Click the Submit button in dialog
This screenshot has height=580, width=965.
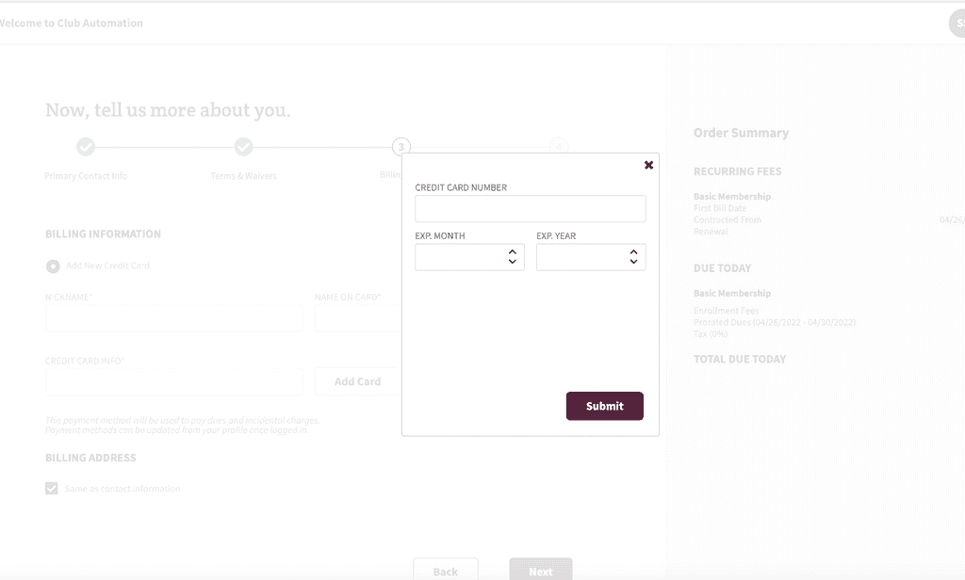(x=604, y=406)
